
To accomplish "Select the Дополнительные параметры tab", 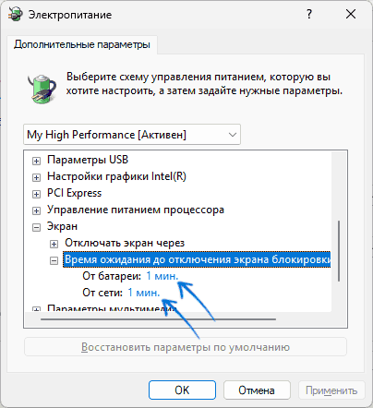I will (x=82, y=44).
